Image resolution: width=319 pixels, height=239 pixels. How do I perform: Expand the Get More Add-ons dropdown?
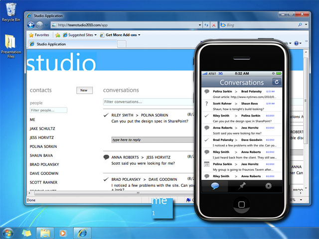tap(139, 35)
